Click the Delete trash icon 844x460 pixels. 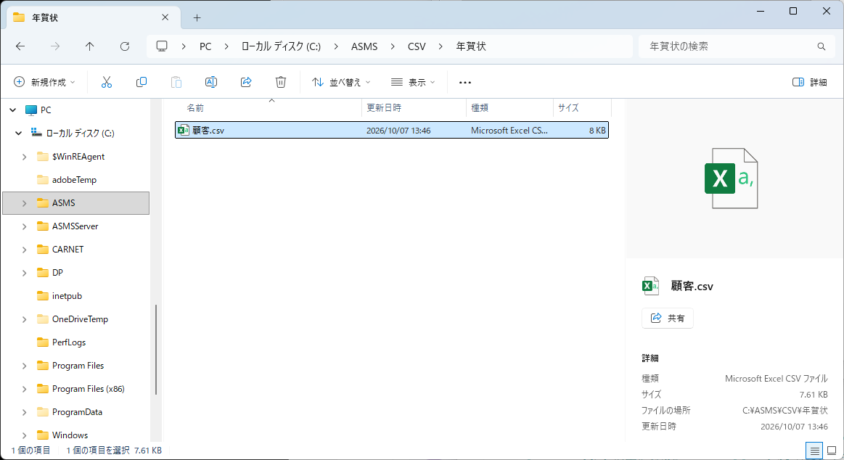click(280, 82)
